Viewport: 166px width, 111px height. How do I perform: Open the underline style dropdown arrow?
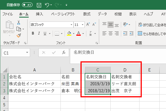(50, 34)
